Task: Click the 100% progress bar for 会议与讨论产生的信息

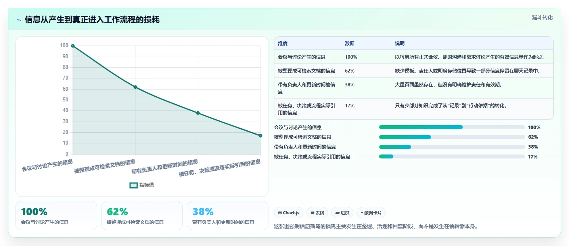Action: pyautogui.click(x=452, y=127)
